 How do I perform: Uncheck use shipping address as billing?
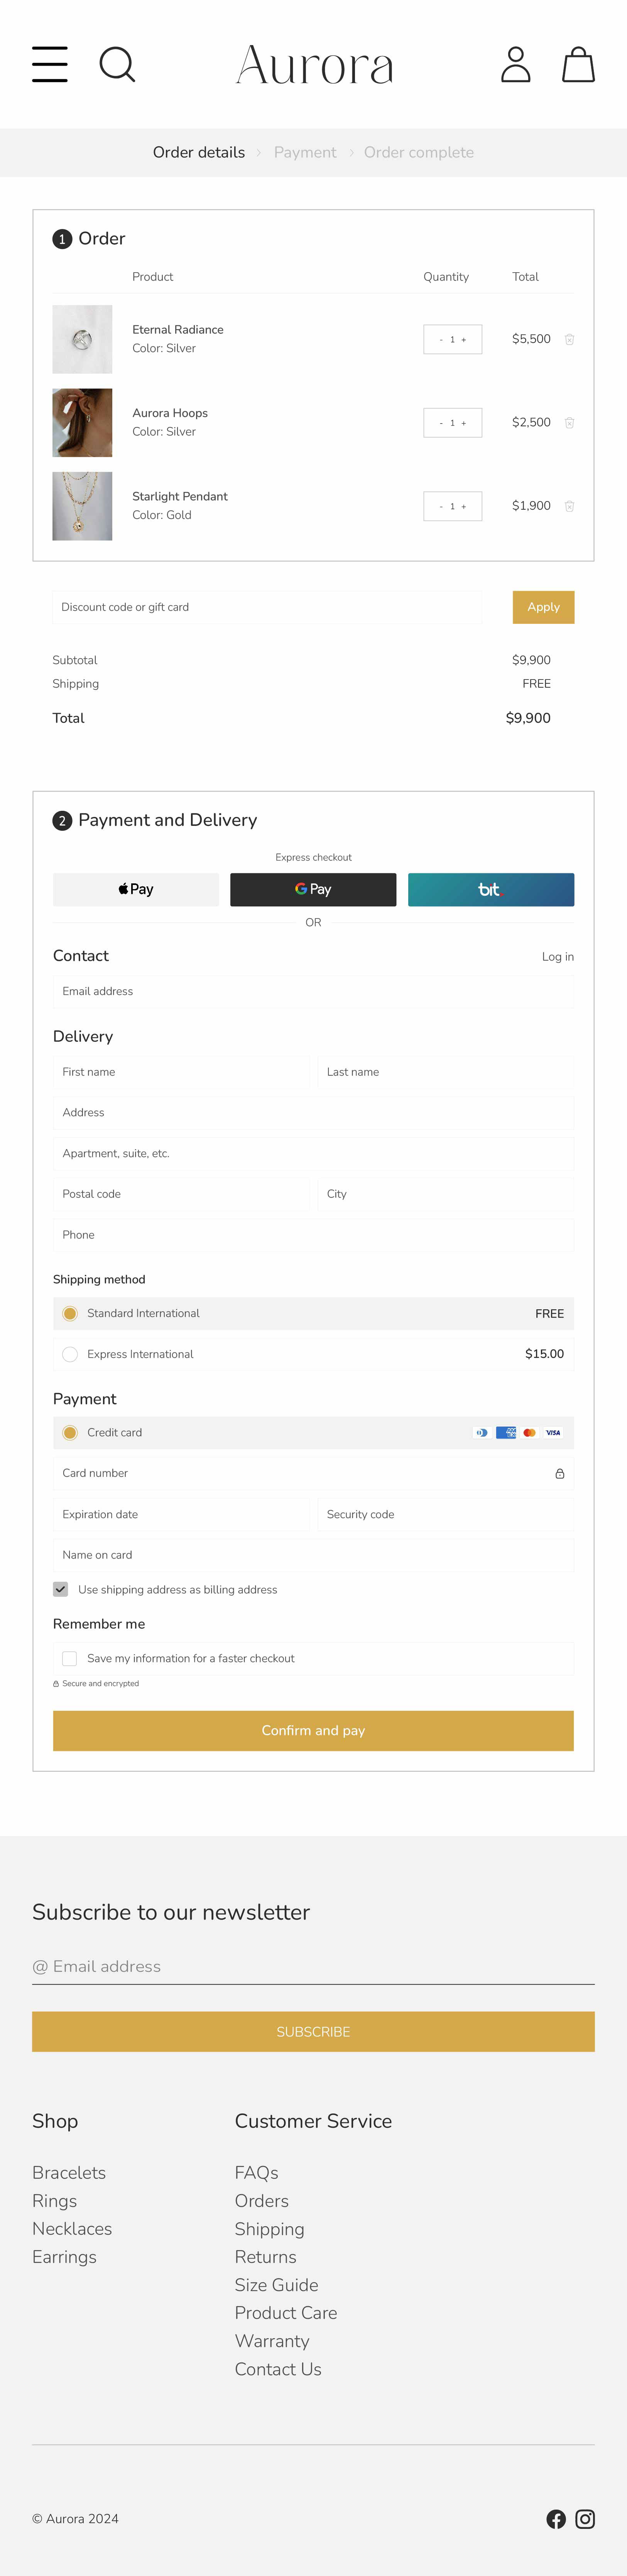coord(61,1589)
